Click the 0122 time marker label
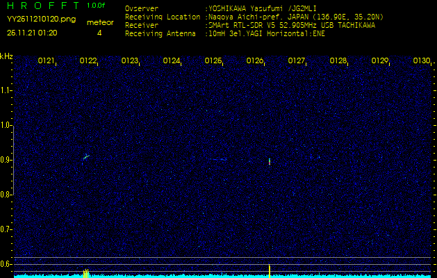This screenshot has height=278, width=437. pos(88,60)
